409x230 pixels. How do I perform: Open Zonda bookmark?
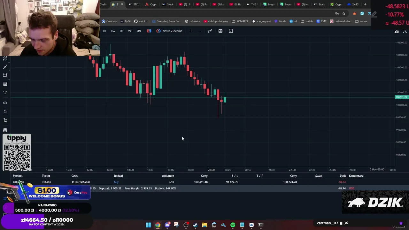click(280, 21)
